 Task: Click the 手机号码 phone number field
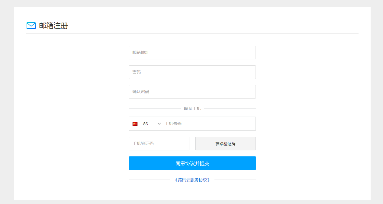coord(208,124)
